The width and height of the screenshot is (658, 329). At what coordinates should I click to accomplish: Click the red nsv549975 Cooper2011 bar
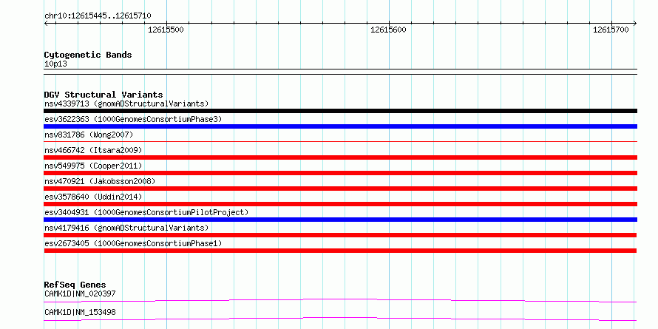pyautogui.click(x=340, y=173)
